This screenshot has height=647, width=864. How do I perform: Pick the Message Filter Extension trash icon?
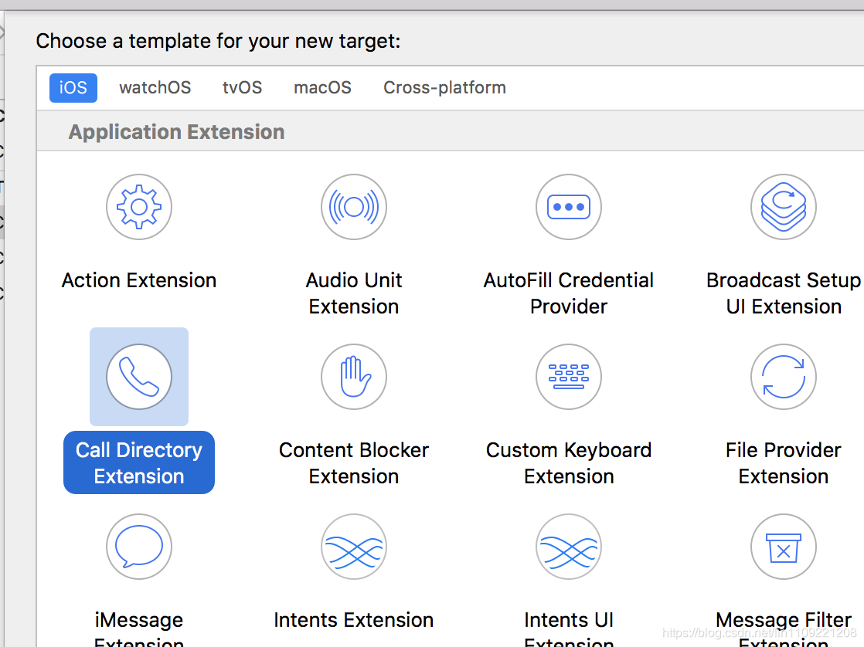[x=784, y=547]
